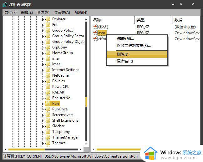This screenshot has width=203, height=162.
Task: Expand the Internet Settings key
Action: click(43, 70)
